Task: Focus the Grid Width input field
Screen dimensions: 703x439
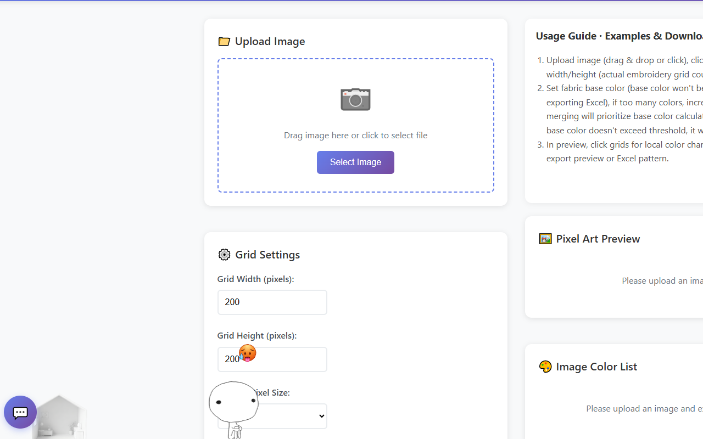Action: tap(272, 302)
